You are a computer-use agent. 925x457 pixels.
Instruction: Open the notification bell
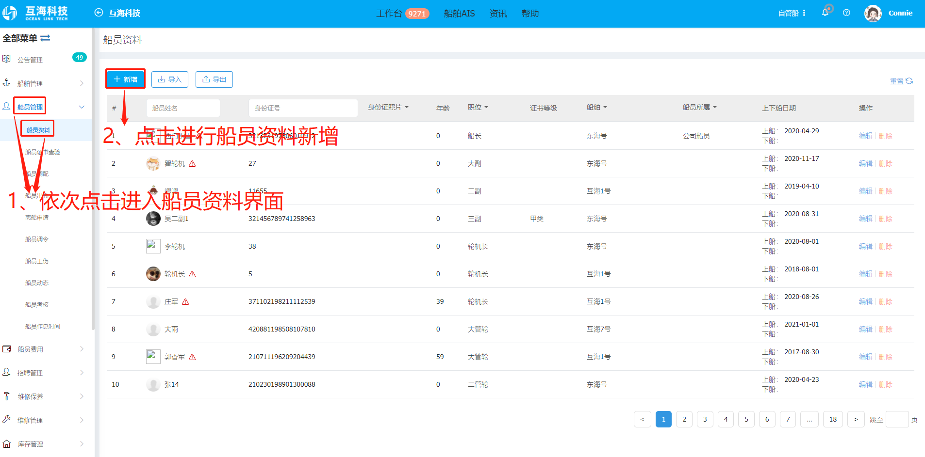[x=825, y=13]
